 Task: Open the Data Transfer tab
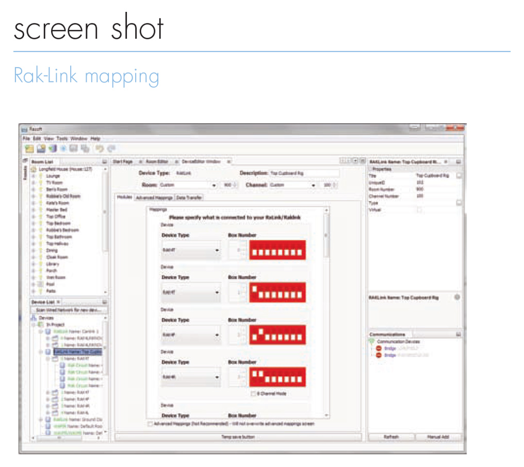coord(188,197)
